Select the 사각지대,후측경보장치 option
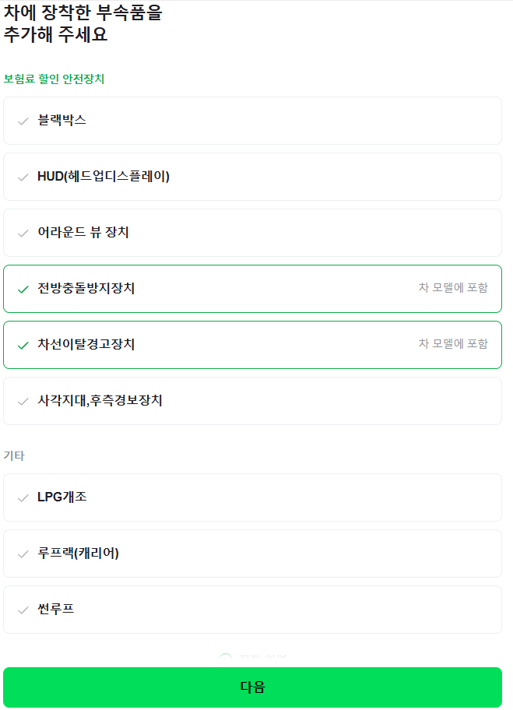This screenshot has height=710, width=513. 252,399
